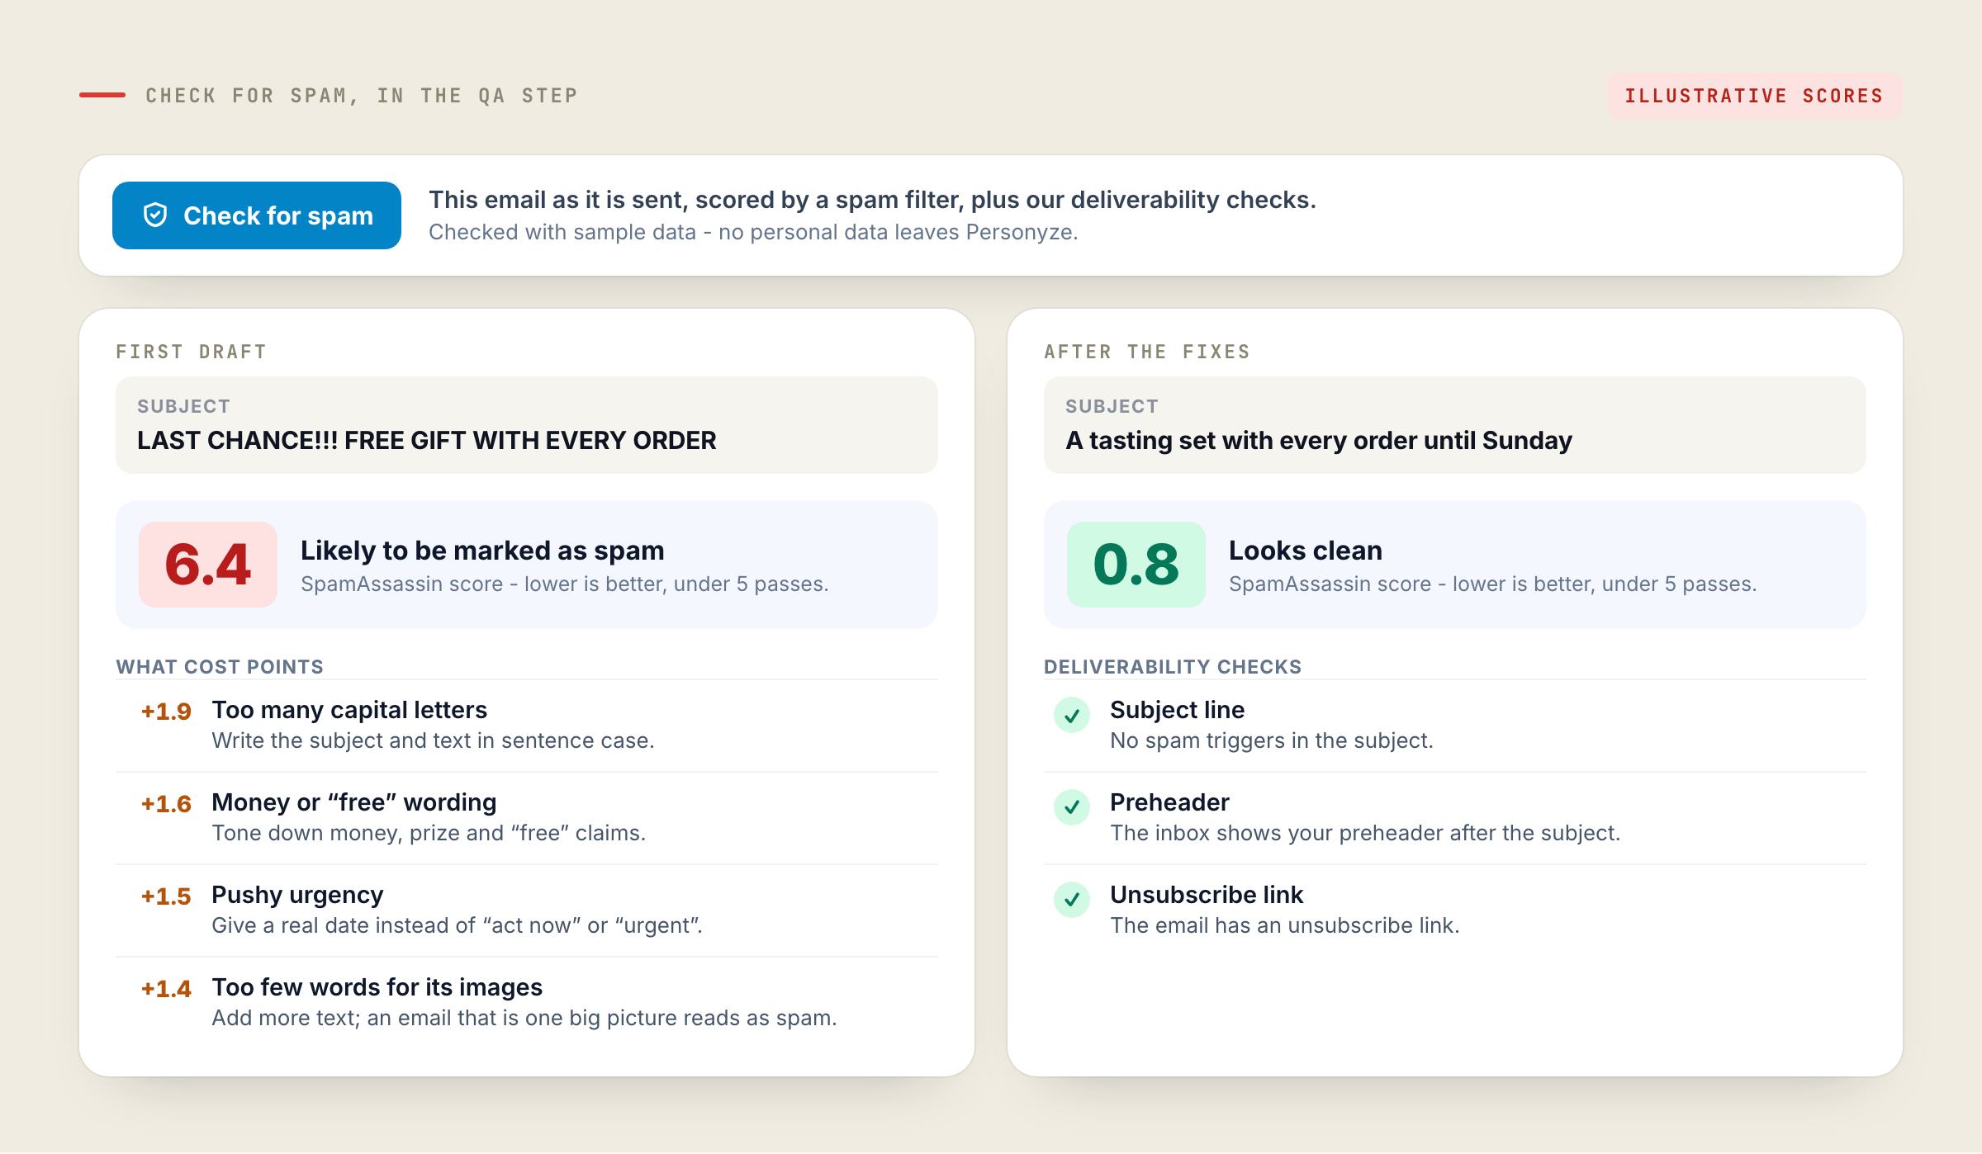Open the Too many capital letters item
The width and height of the screenshot is (1982, 1154).
tap(527, 726)
